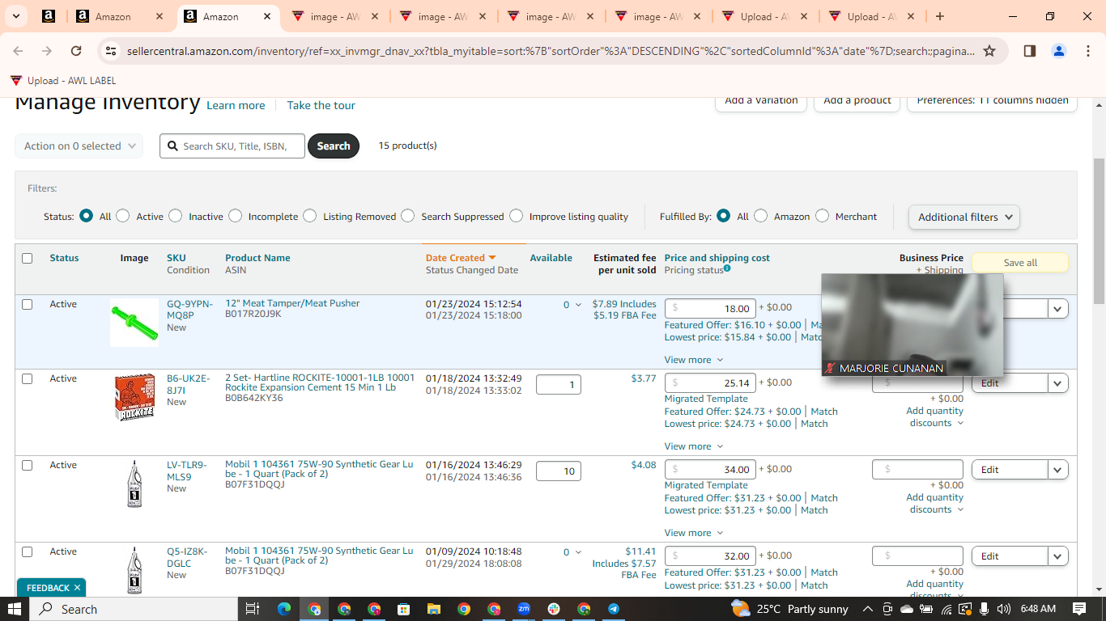Click the tray volume speaker icon
This screenshot has height=621, width=1106.
[1004, 609]
